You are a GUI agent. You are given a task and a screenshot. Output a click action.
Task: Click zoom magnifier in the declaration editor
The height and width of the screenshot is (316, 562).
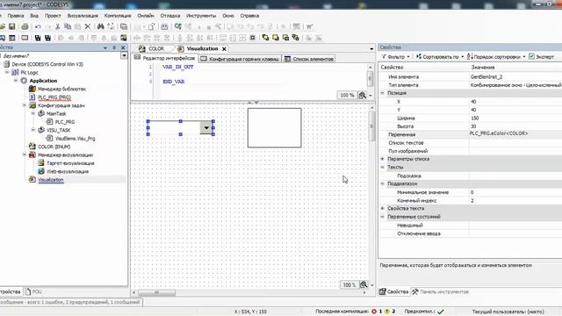[363, 96]
